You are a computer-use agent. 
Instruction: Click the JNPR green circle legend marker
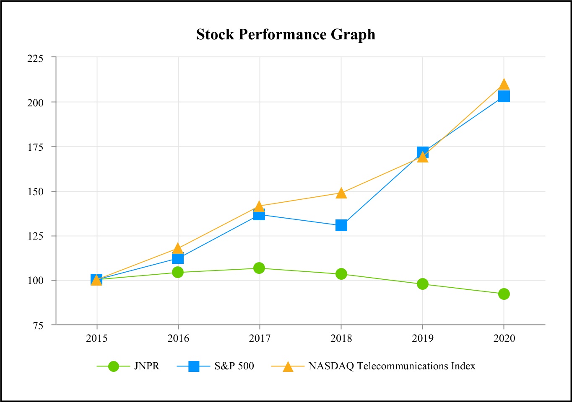pyautogui.click(x=113, y=366)
